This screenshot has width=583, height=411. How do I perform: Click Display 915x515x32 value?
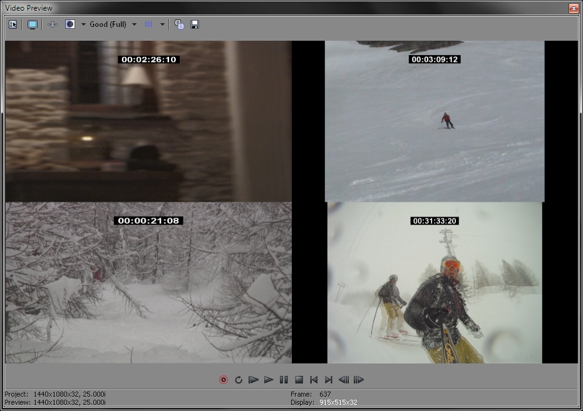pyautogui.click(x=338, y=402)
